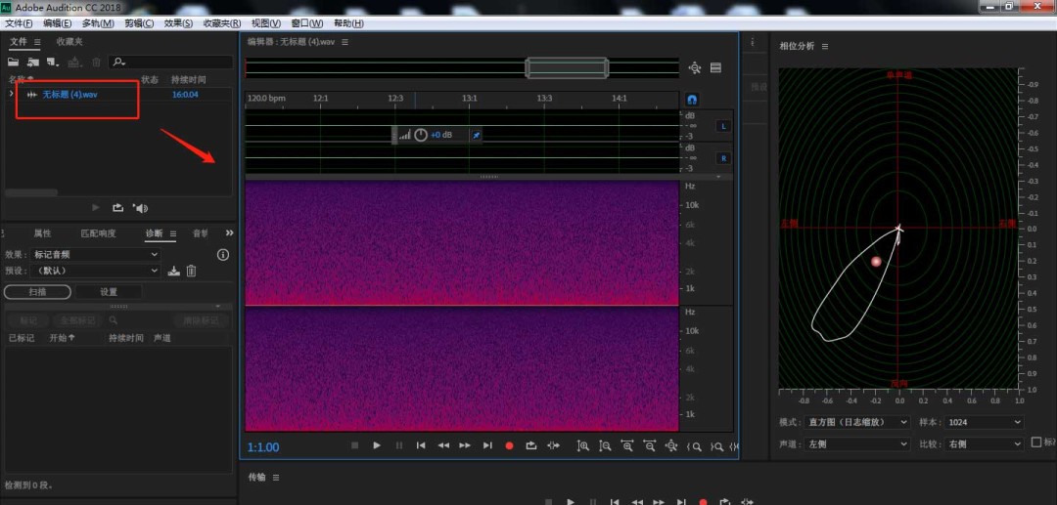The width and height of the screenshot is (1057, 505).
Task: Toggle auto-play speaker icon in files panel
Action: [x=140, y=207]
